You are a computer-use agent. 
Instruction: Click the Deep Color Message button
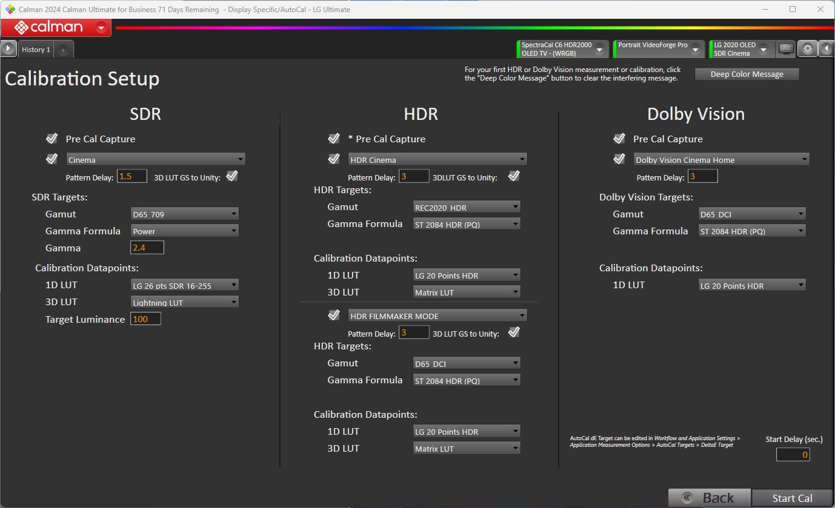coord(747,74)
